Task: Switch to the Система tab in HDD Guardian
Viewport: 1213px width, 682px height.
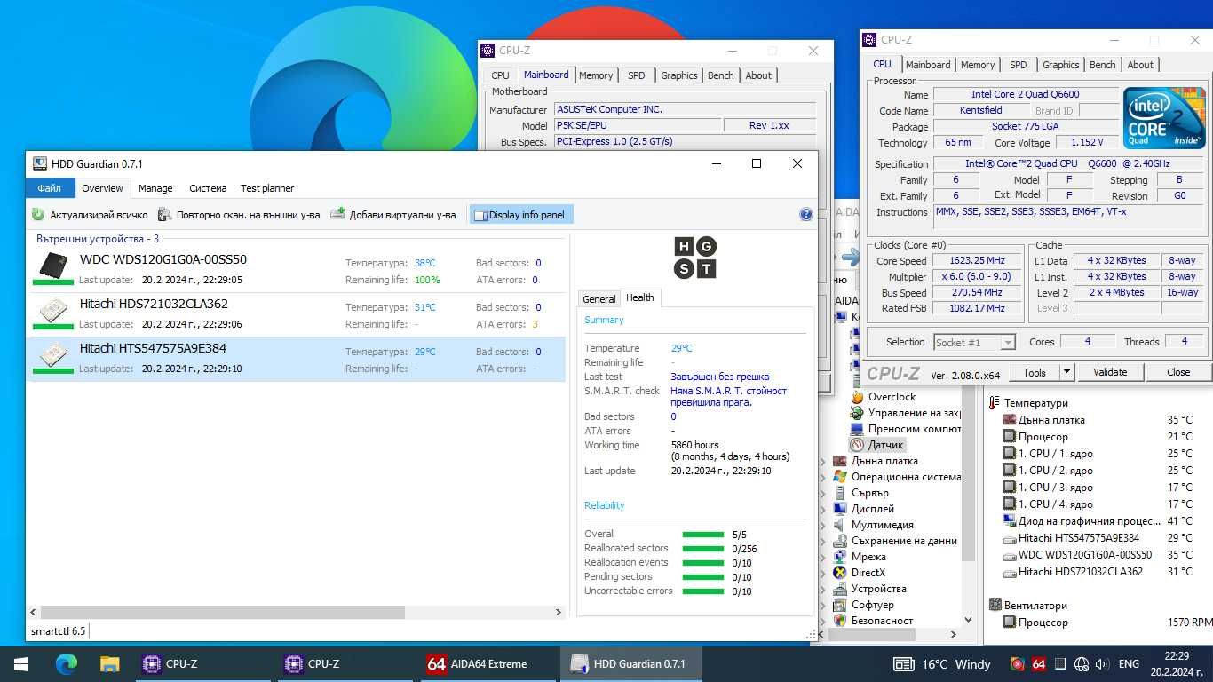Action: (x=208, y=188)
